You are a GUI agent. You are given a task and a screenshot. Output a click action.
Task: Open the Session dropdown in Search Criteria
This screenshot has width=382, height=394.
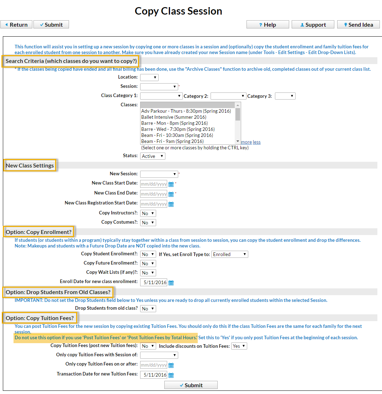pyautogui.click(x=159, y=87)
